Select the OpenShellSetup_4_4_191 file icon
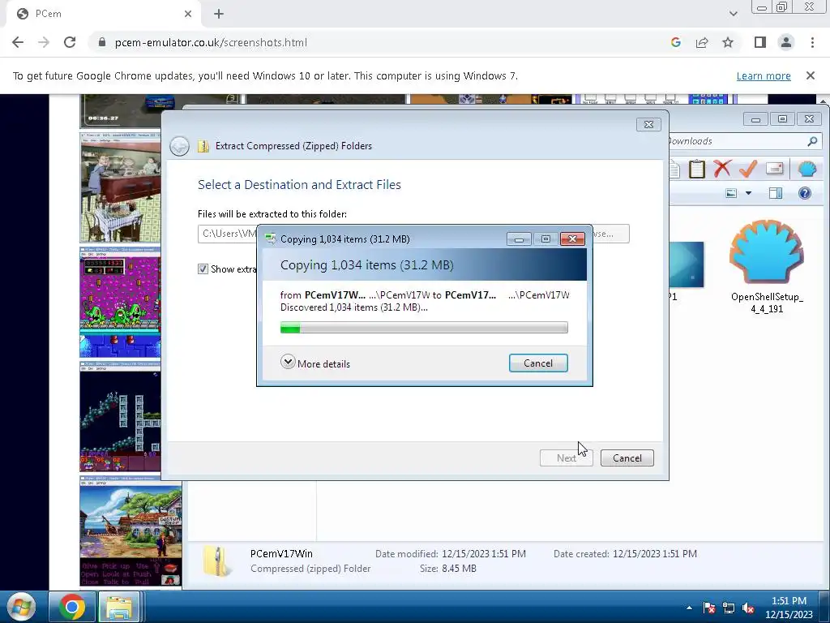830x623 pixels. [767, 253]
